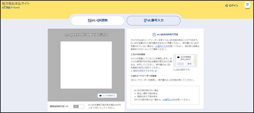Viewport: 254px width, 113px height.
Task: Click external link icon beside 確認を再表示する方法
Action: 156,71
